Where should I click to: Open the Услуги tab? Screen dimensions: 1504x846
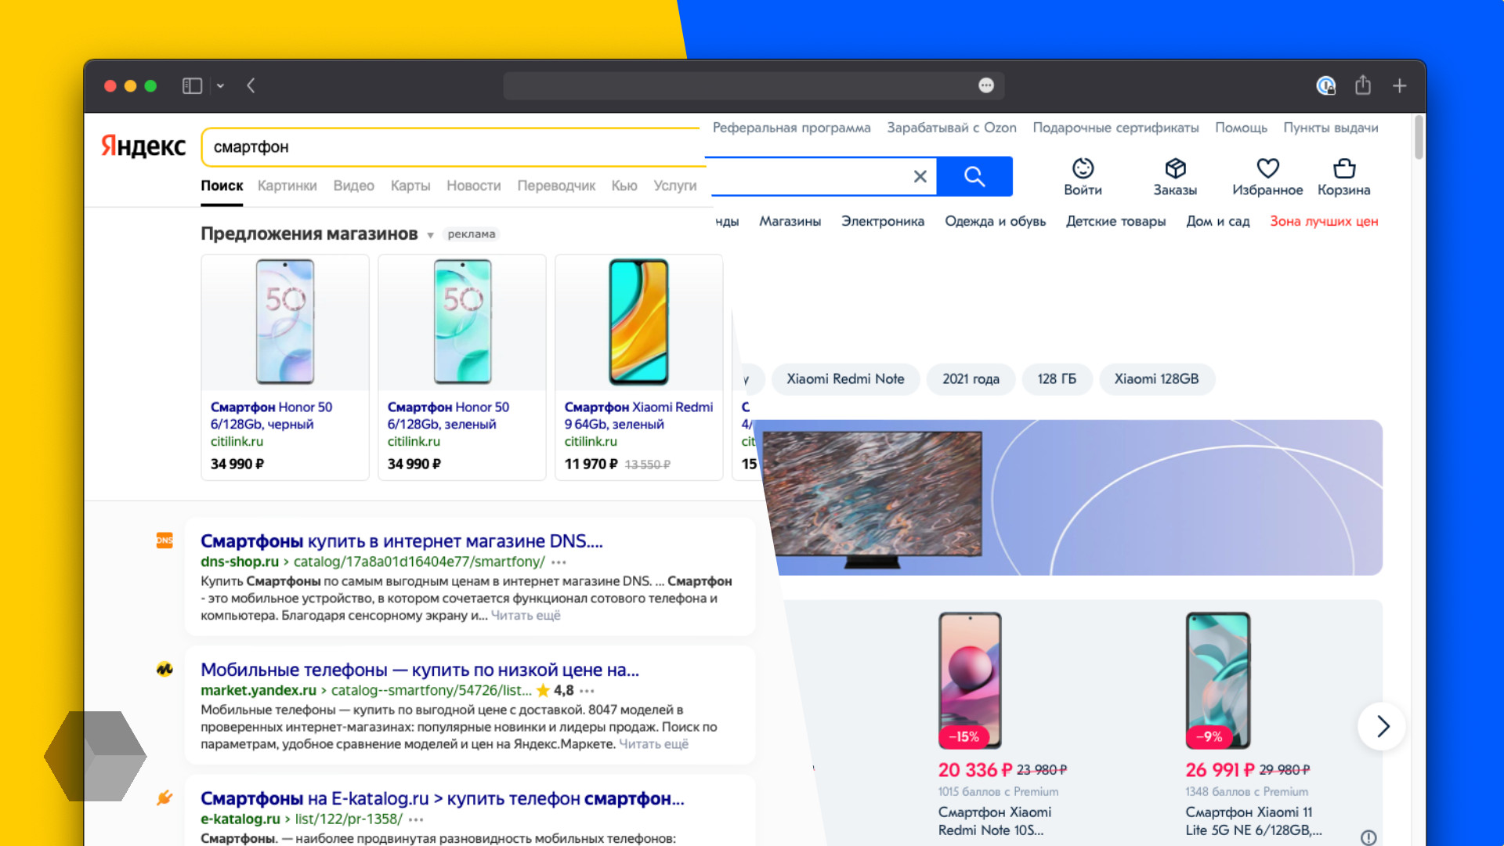(x=675, y=186)
